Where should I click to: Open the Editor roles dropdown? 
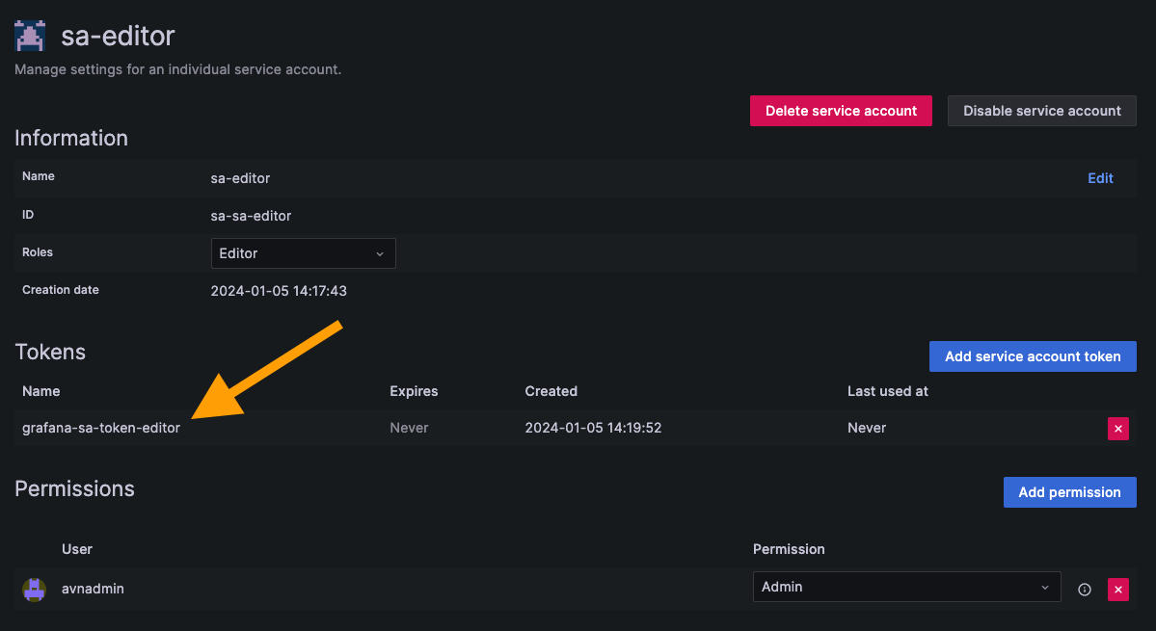(303, 253)
